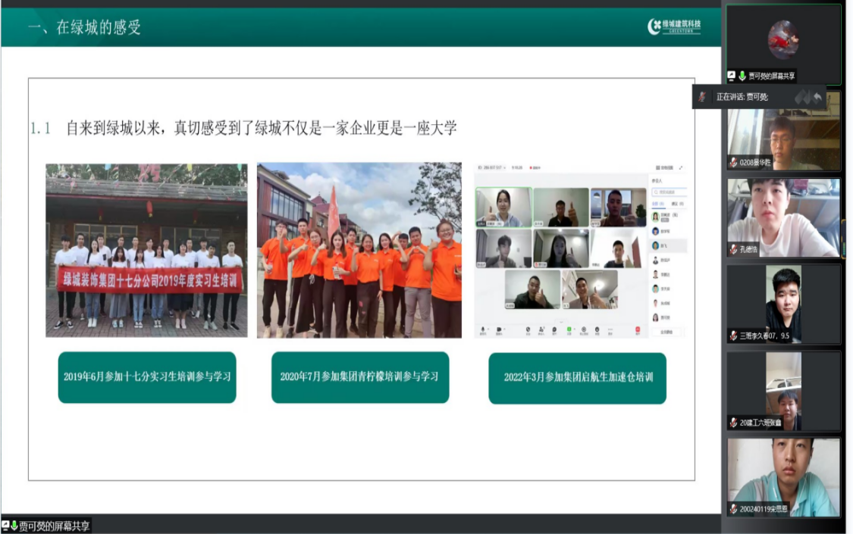
Task: Toggle the muted mic on the 正在讲话 bar
Action: tap(703, 97)
